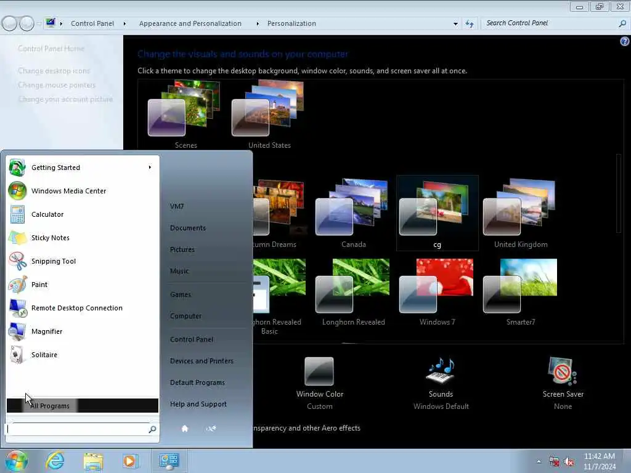631x473 pixels.
Task: Open Help and Support
Action: (x=198, y=404)
